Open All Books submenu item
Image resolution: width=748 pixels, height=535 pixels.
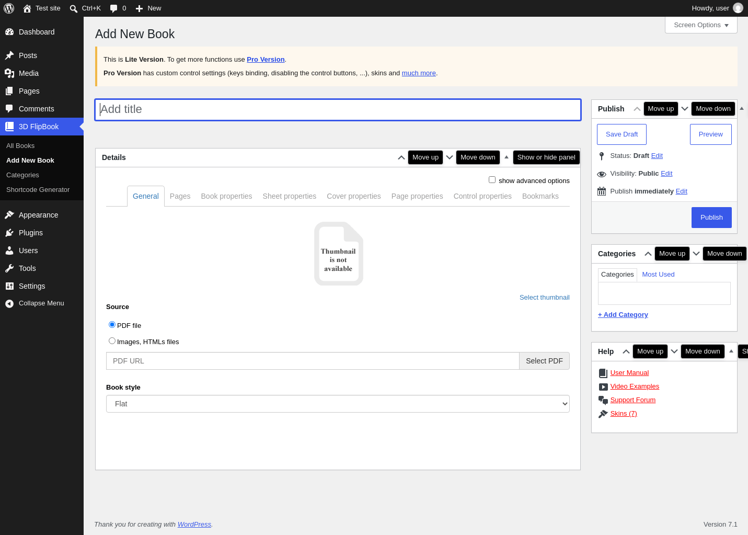(20, 146)
